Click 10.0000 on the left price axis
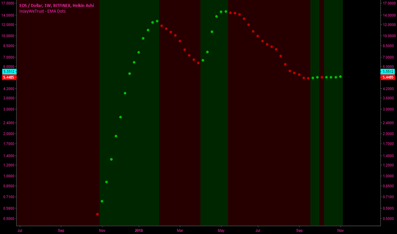The width and height of the screenshot is (397, 234). click(x=8, y=36)
